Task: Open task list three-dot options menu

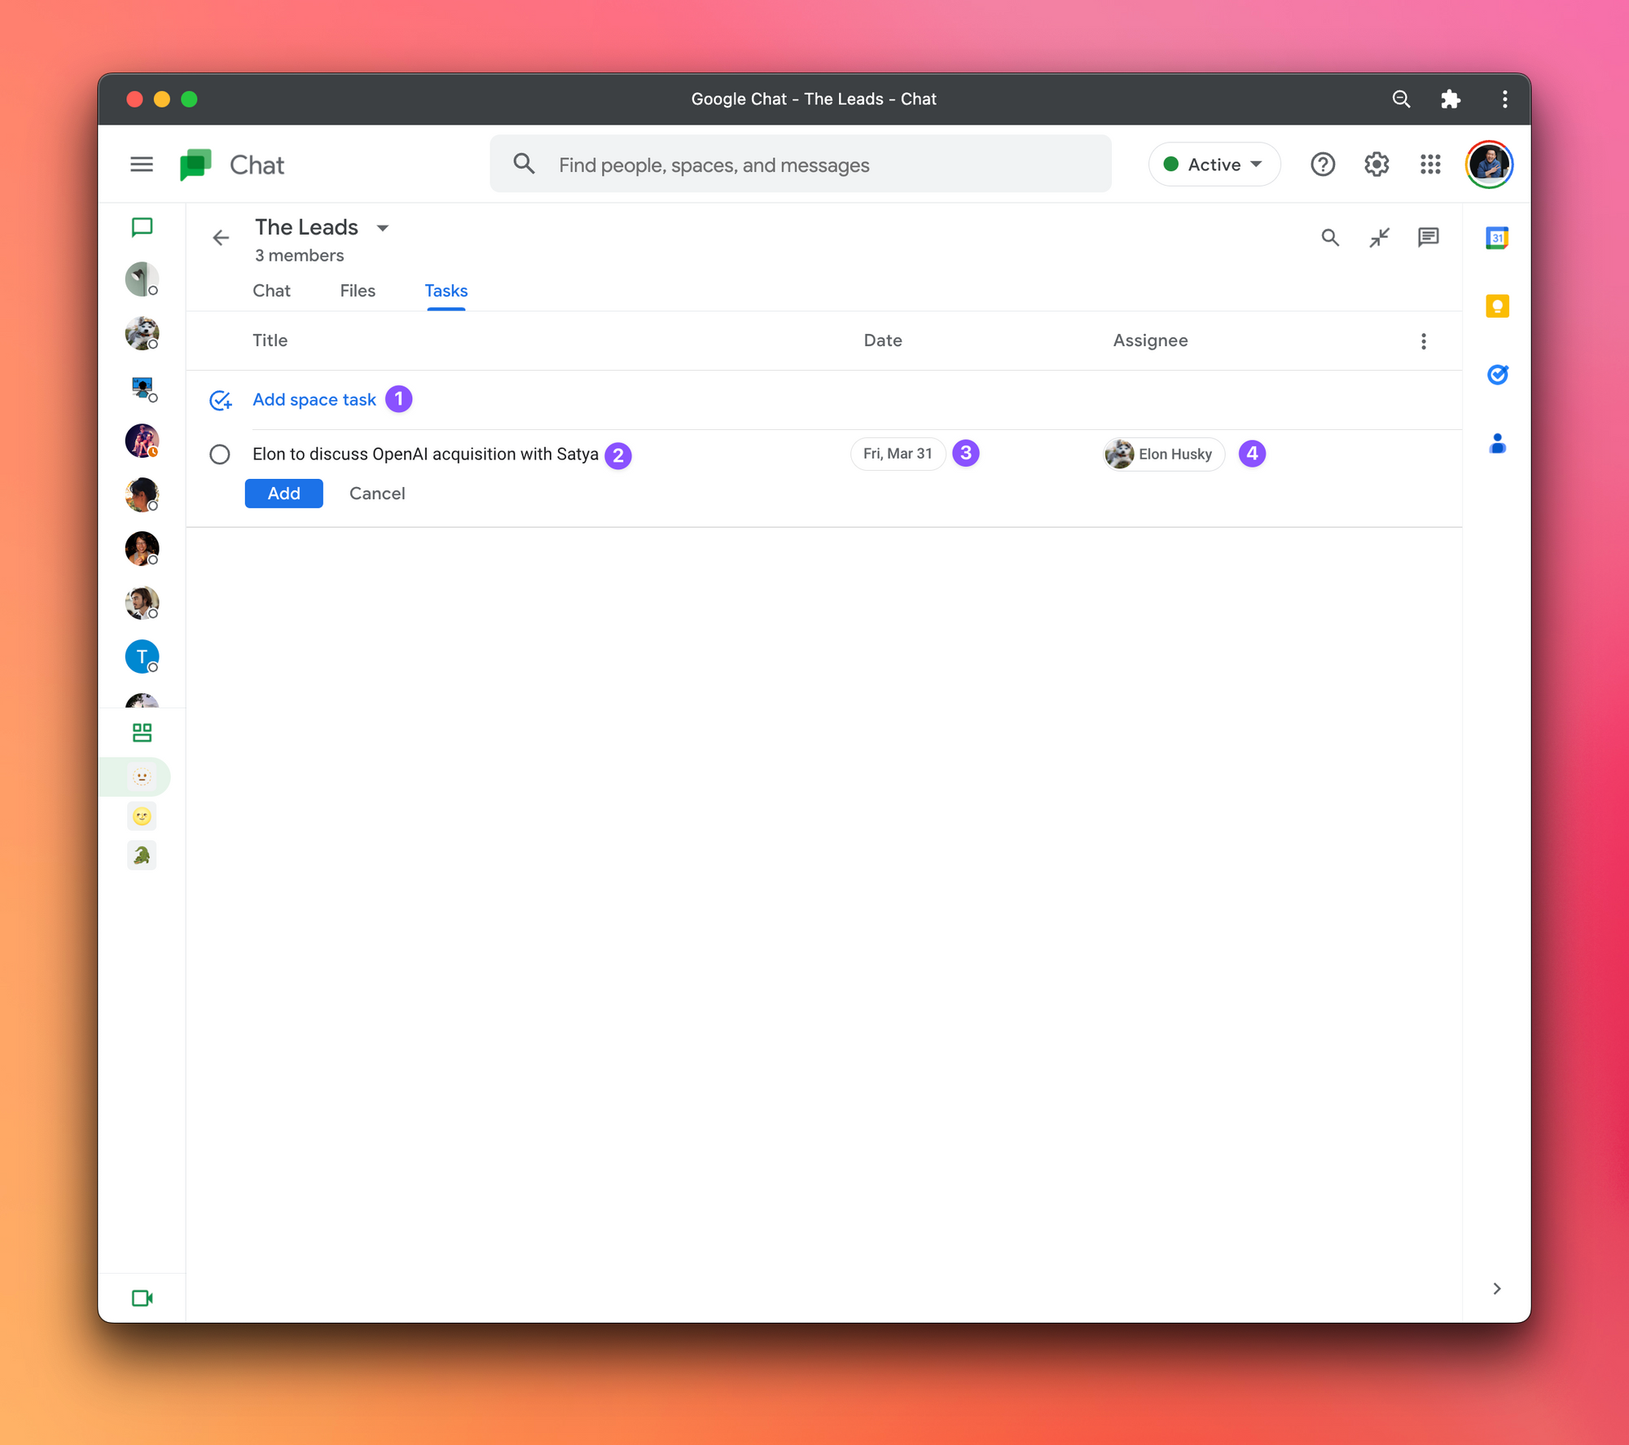Action: (1423, 341)
